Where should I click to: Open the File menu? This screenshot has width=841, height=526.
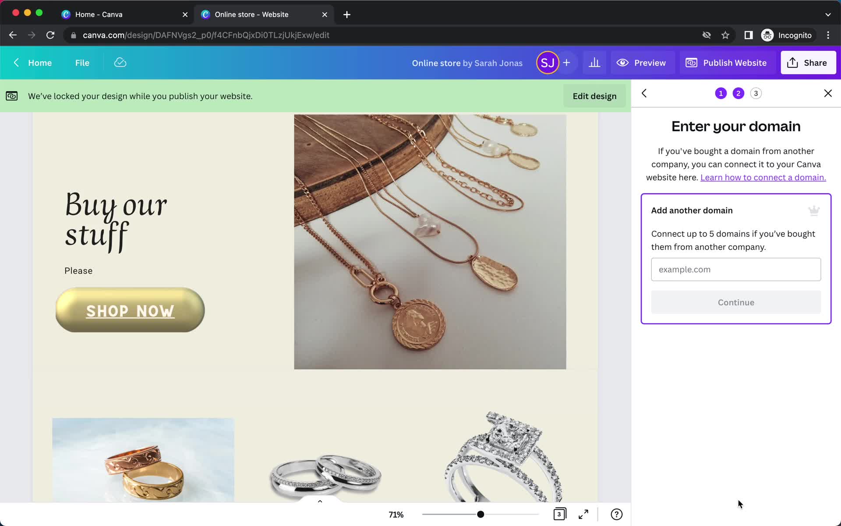click(82, 62)
